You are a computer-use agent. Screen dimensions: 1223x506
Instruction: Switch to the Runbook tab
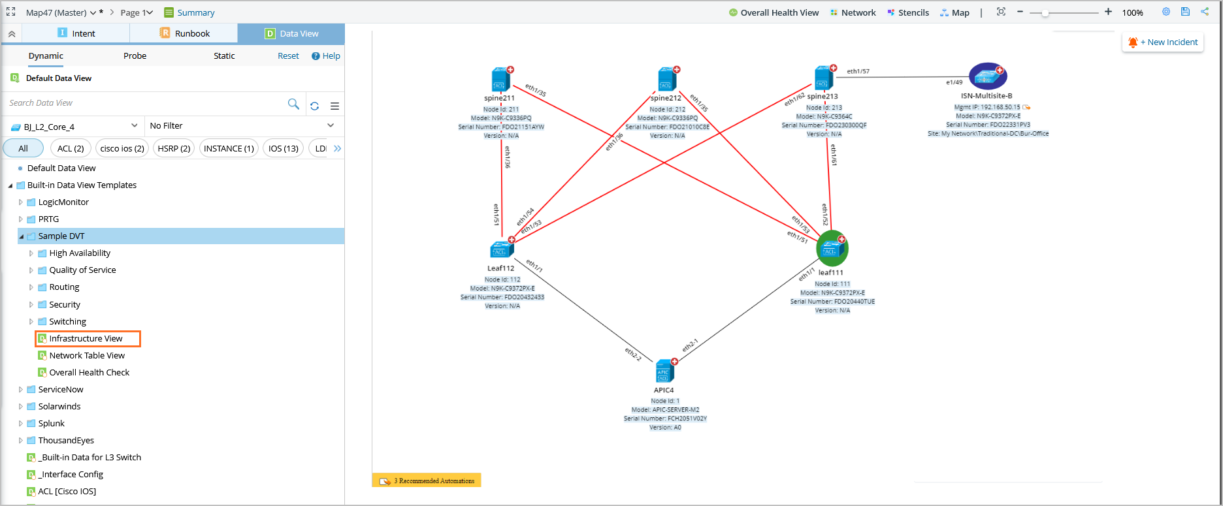(184, 33)
